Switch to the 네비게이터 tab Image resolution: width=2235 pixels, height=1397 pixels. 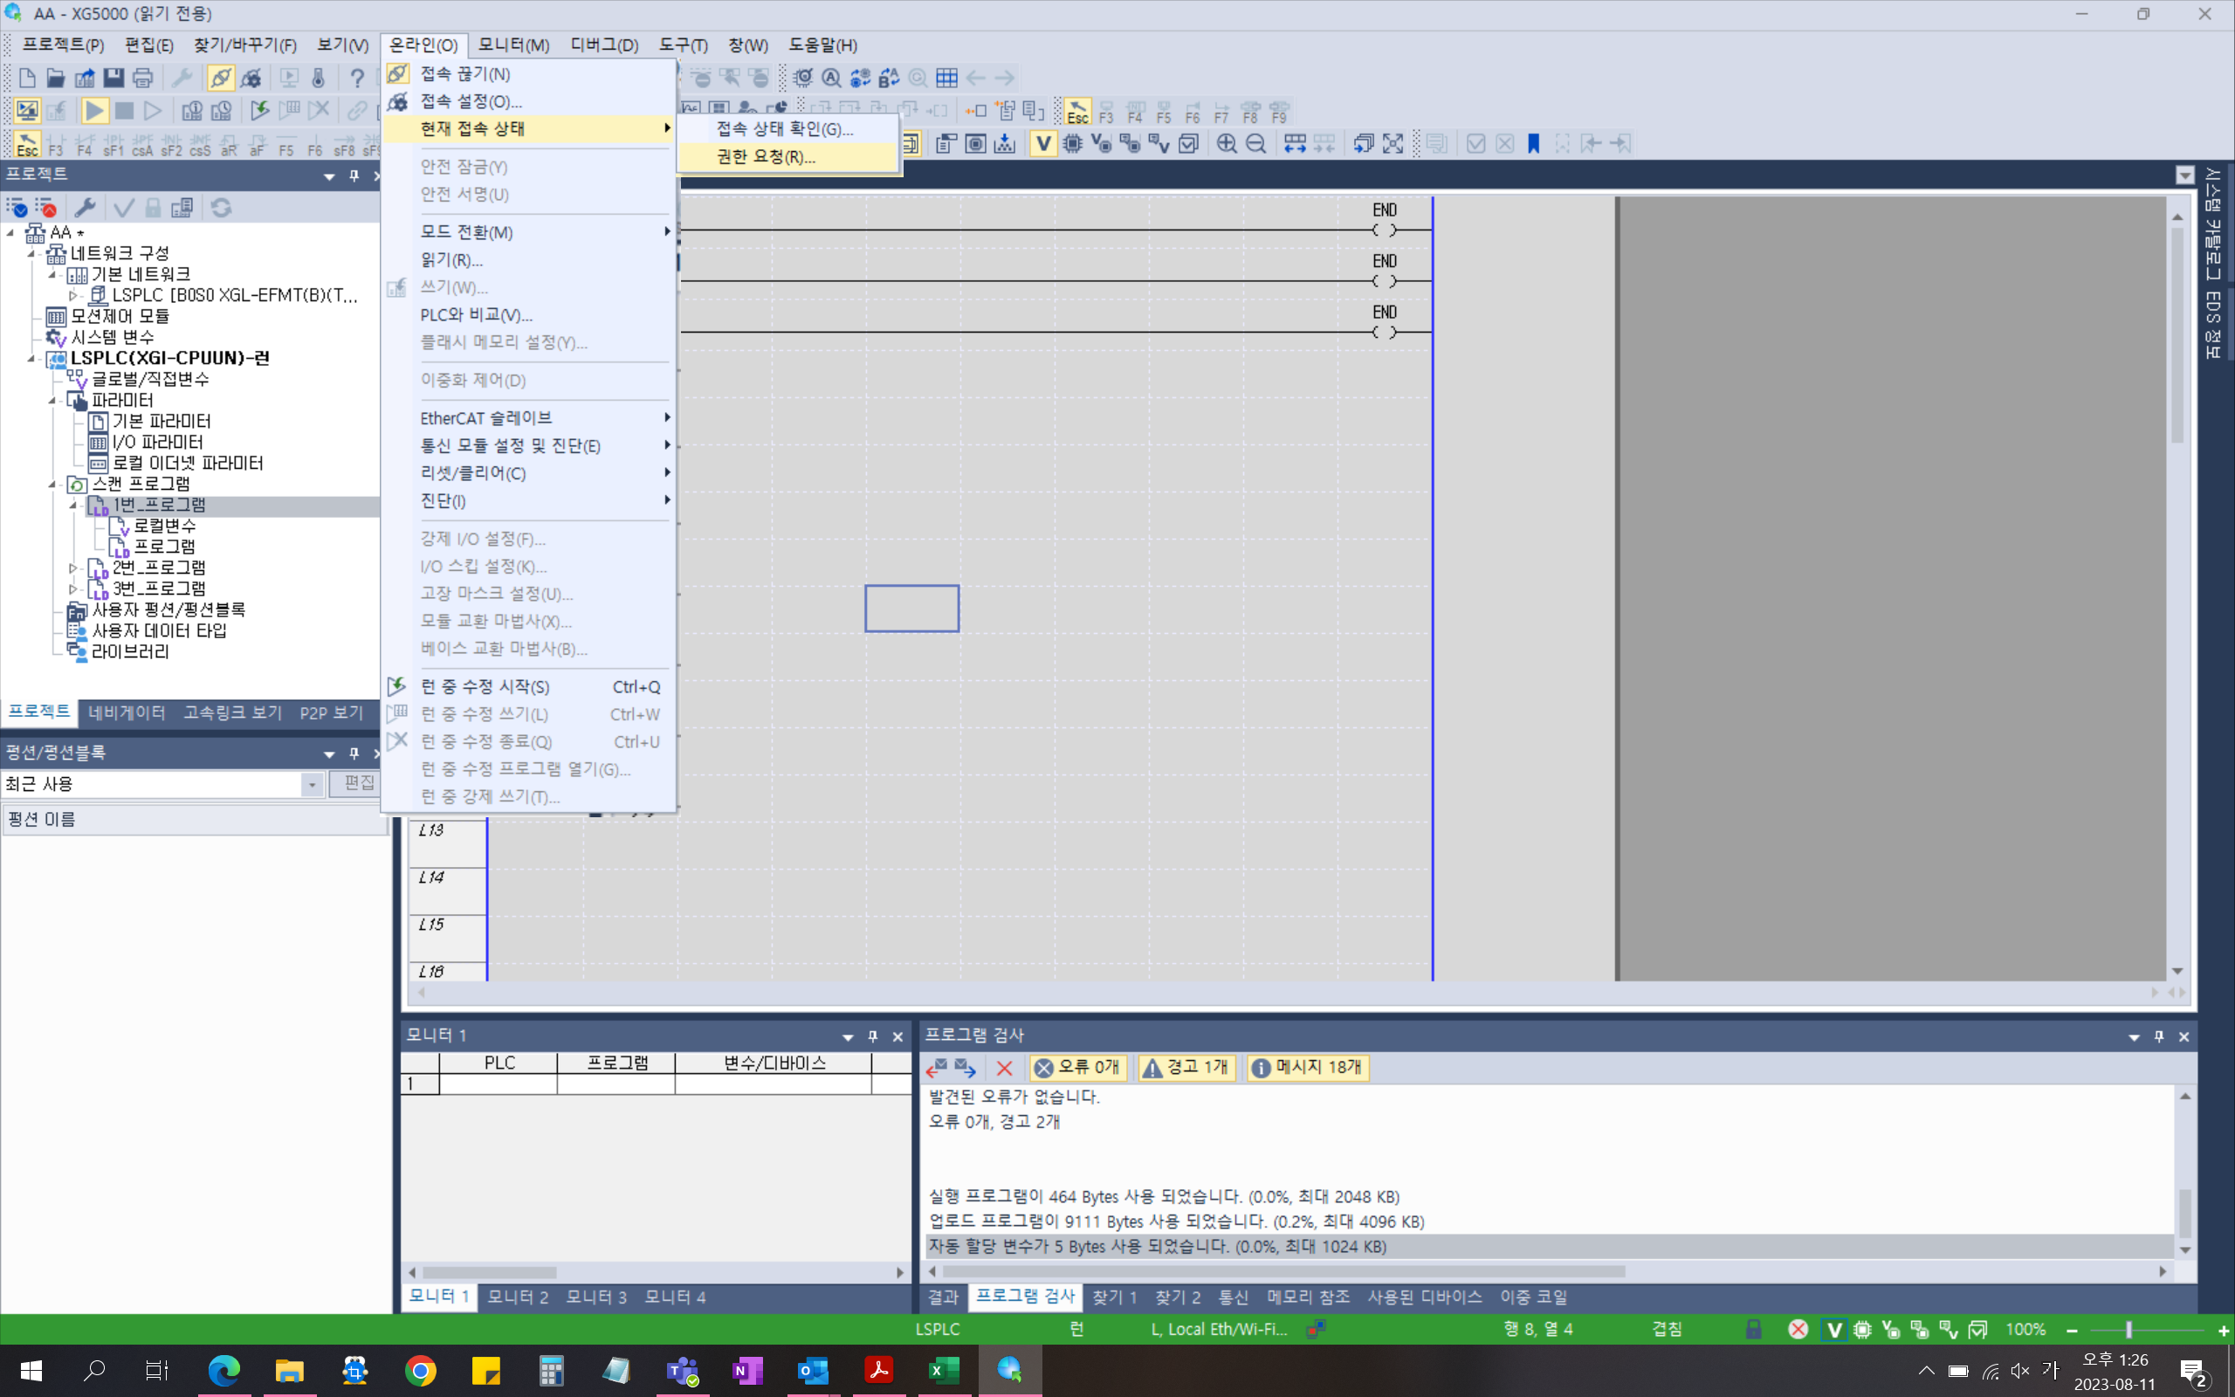pos(127,712)
